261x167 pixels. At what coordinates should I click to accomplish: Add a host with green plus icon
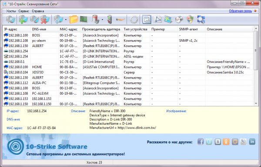point(23,20)
